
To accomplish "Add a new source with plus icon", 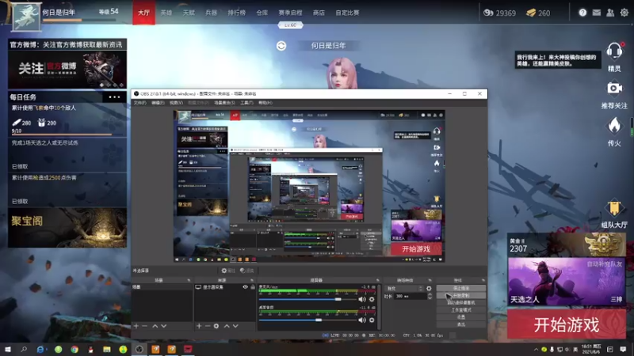I will point(199,326).
